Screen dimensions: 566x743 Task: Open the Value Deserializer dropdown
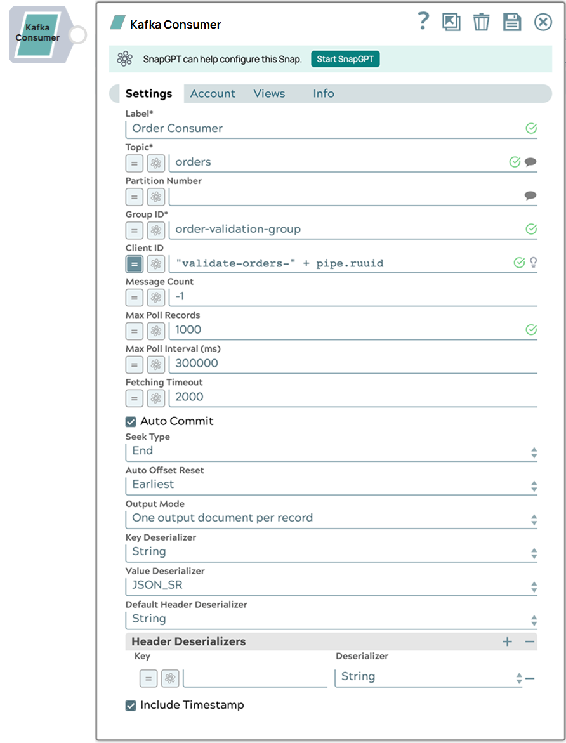click(331, 586)
